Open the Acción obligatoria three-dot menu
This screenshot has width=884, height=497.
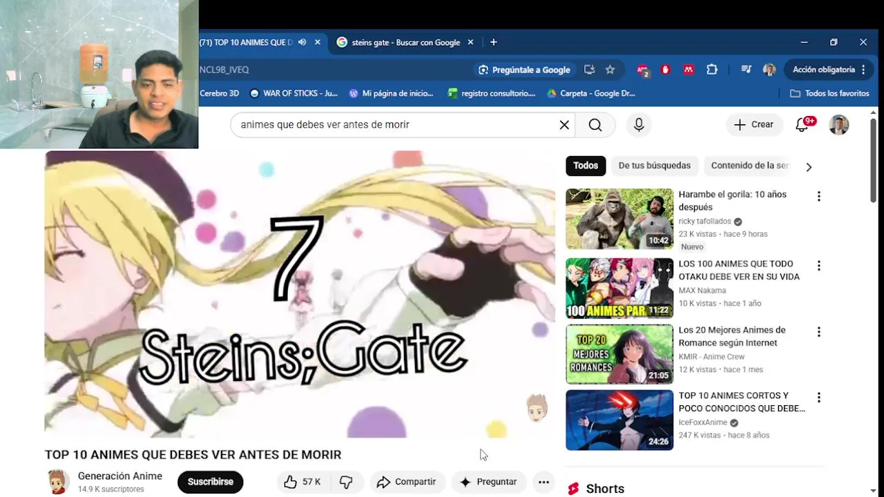point(863,70)
